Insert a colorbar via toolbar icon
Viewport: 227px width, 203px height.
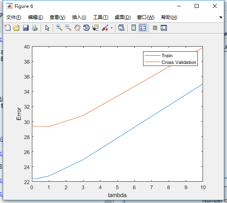point(134,28)
